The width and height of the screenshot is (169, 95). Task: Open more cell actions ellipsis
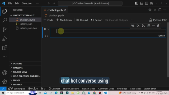(x=153, y=26)
